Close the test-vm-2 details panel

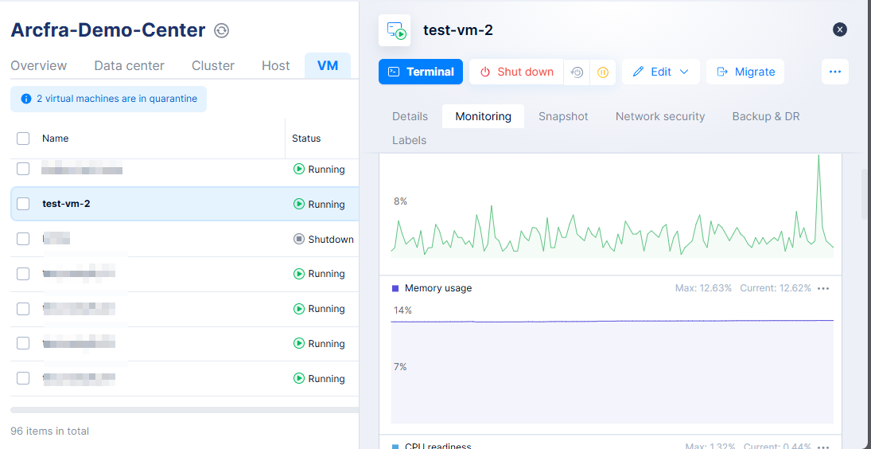click(x=839, y=29)
